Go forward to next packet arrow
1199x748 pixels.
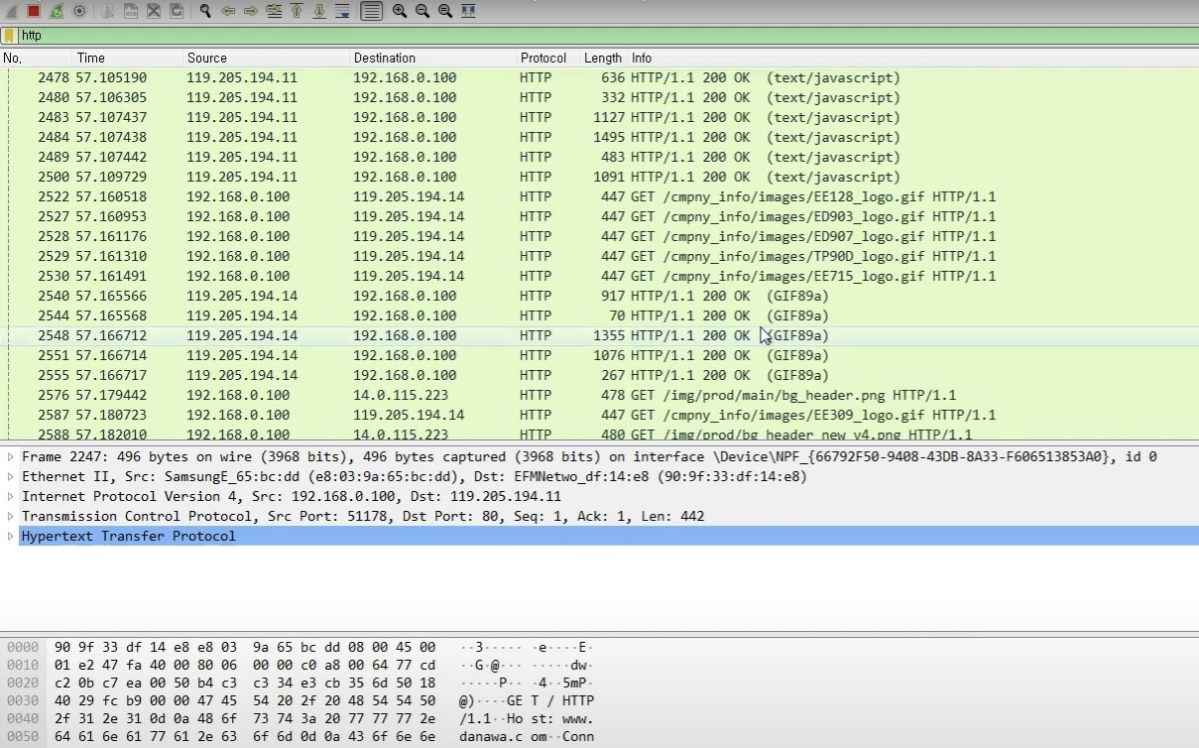[x=251, y=11]
